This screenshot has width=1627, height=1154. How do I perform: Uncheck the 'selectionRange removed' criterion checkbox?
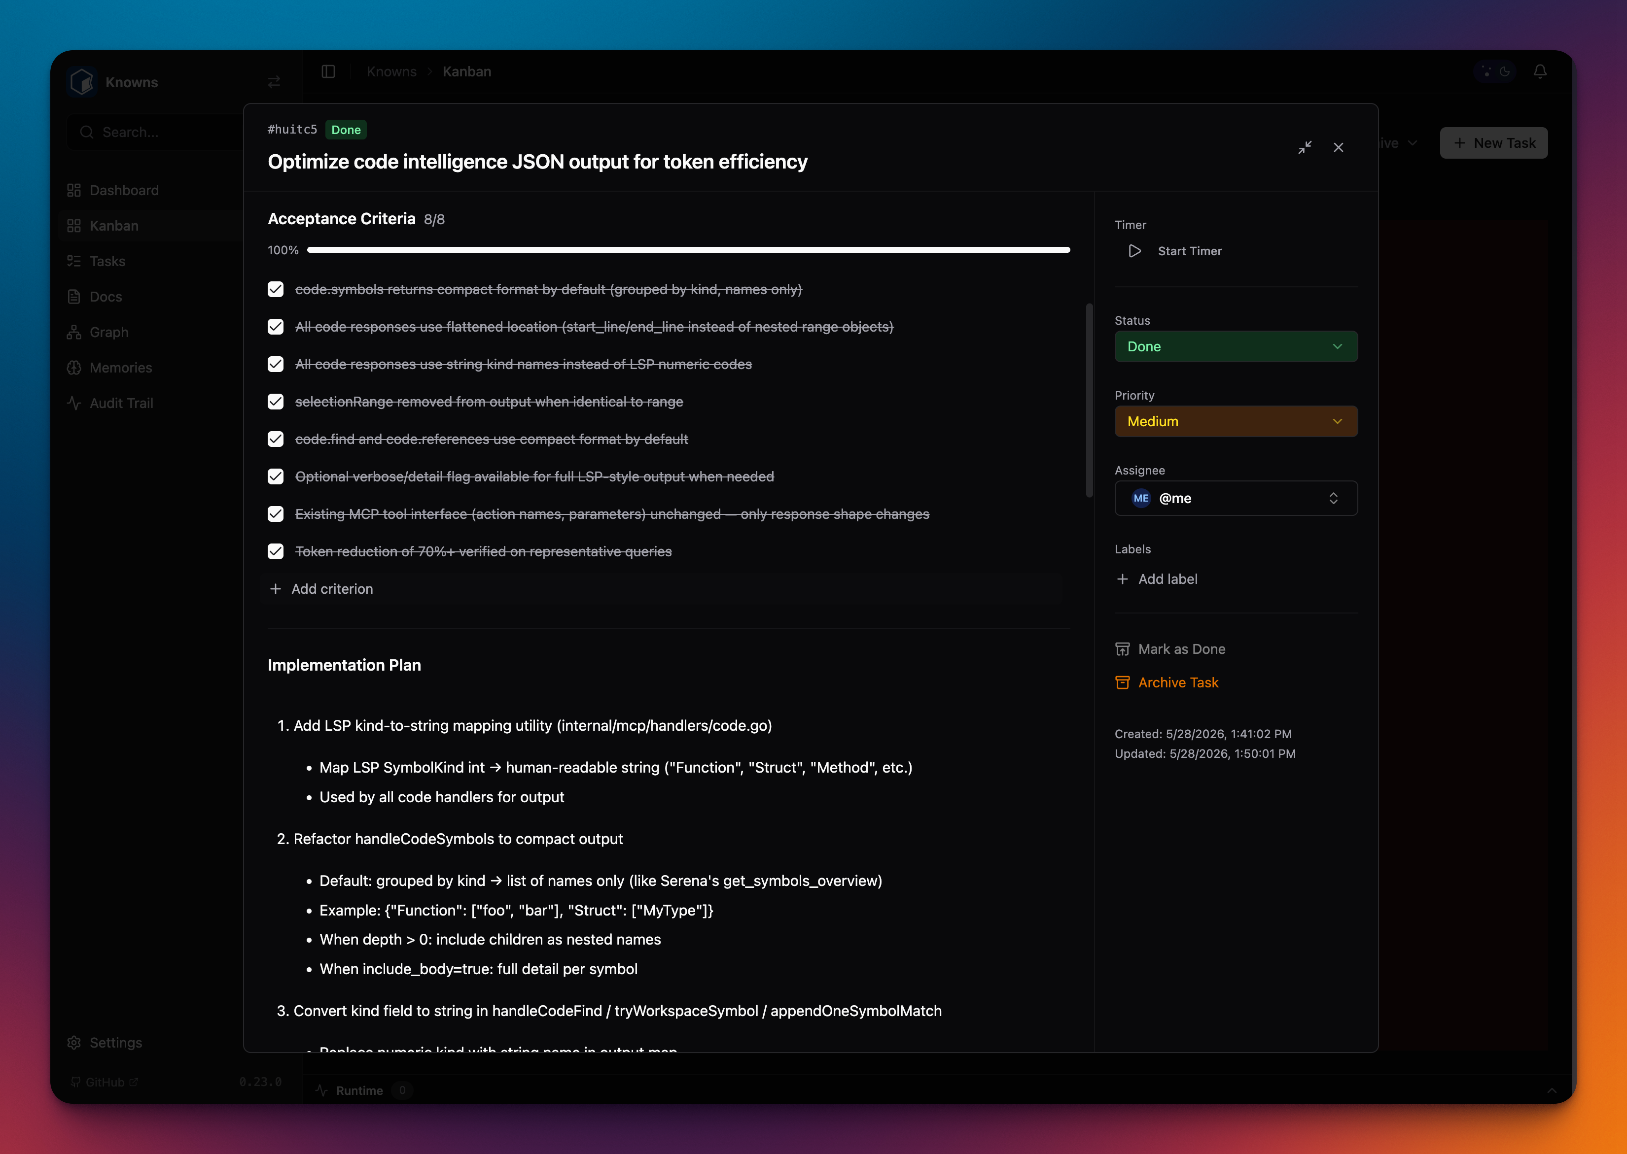pyautogui.click(x=276, y=402)
